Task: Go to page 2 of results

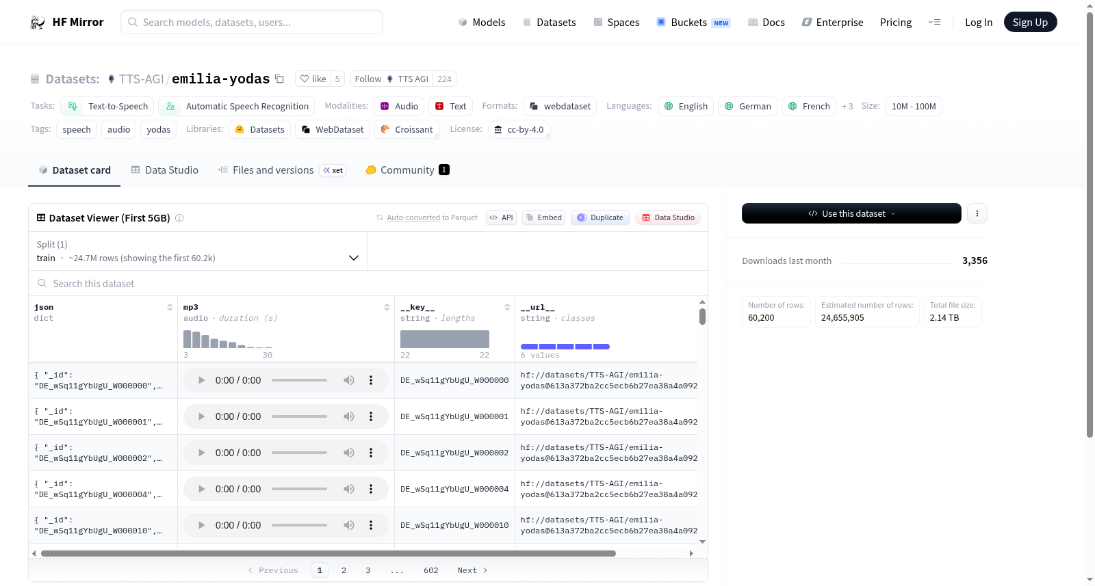Action: pos(344,570)
